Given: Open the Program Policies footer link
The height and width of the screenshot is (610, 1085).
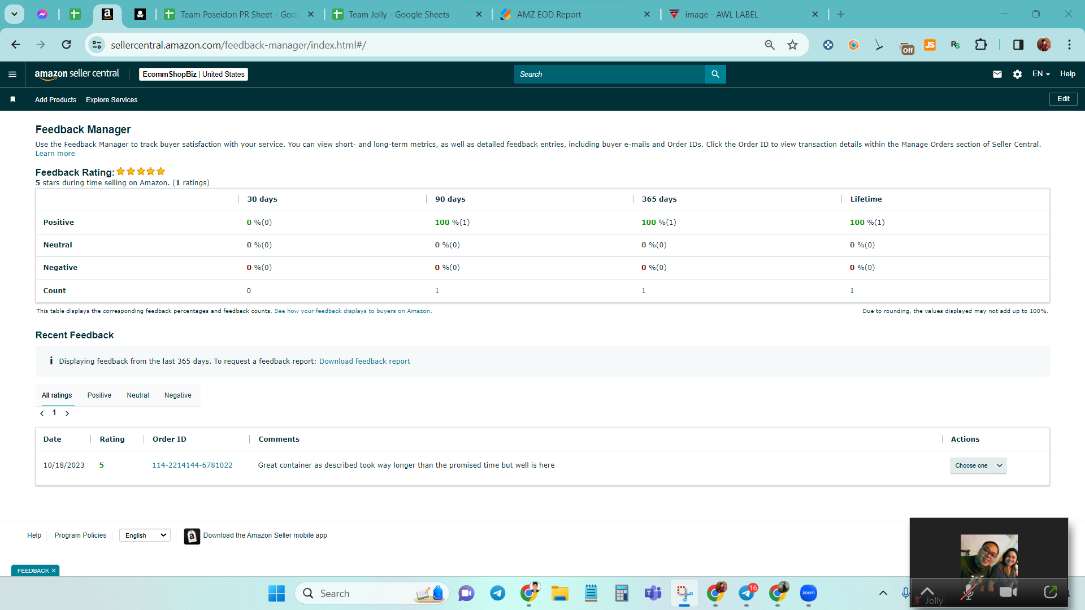Looking at the screenshot, I should click(80, 535).
